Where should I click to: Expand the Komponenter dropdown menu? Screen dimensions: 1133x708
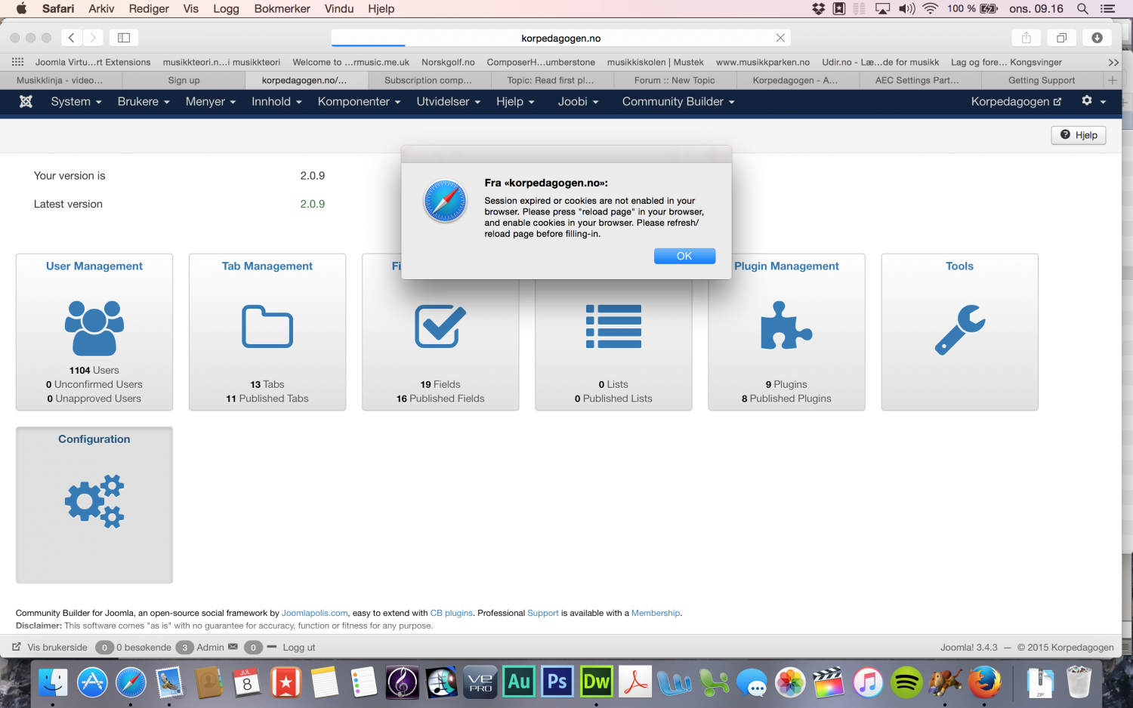click(x=359, y=101)
